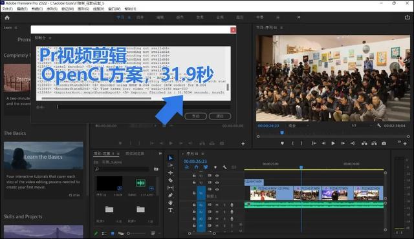The height and width of the screenshot is (239, 414).
Task: Click the Export Frame camera icon
Action: tap(384, 143)
